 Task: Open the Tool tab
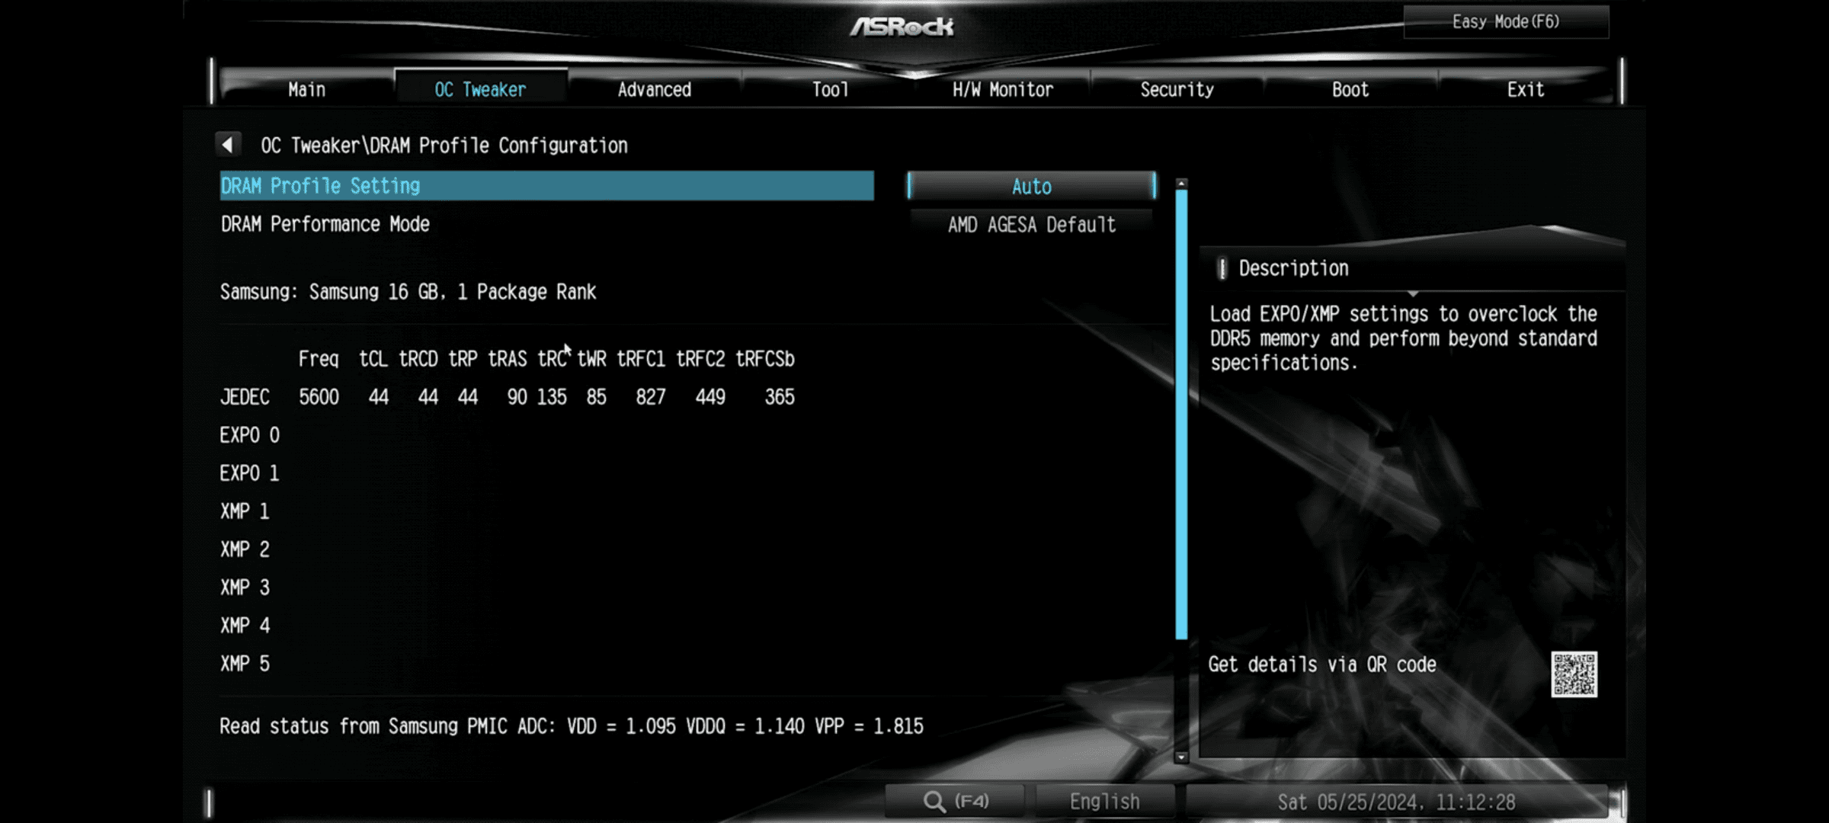pos(830,90)
